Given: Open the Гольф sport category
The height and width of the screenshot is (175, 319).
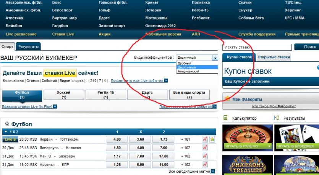Looking at the screenshot, I should pos(104,10).
